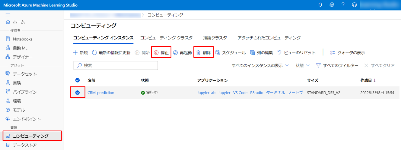Open すべてのフィルター filters

(x=337, y=65)
